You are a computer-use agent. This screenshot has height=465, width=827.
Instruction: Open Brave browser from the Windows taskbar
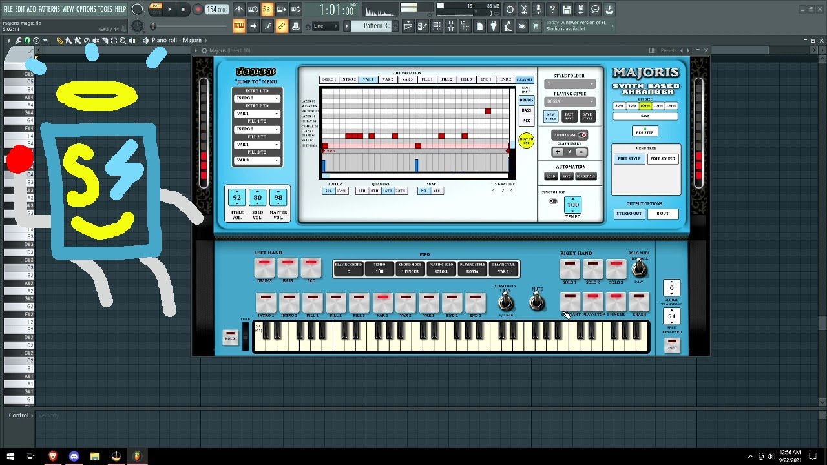click(x=52, y=456)
